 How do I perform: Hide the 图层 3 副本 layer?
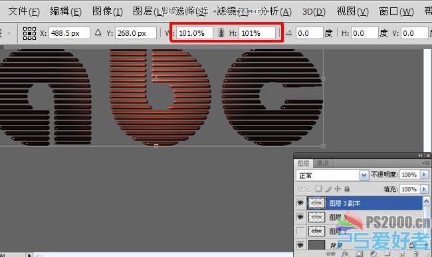[300, 203]
